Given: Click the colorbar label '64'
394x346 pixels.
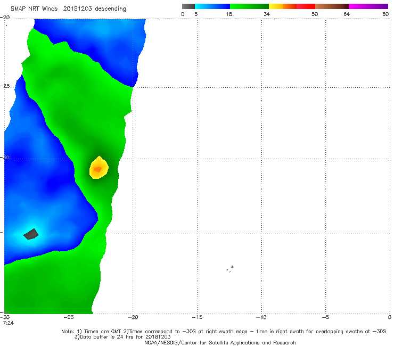Looking at the screenshot, I should click(347, 14).
